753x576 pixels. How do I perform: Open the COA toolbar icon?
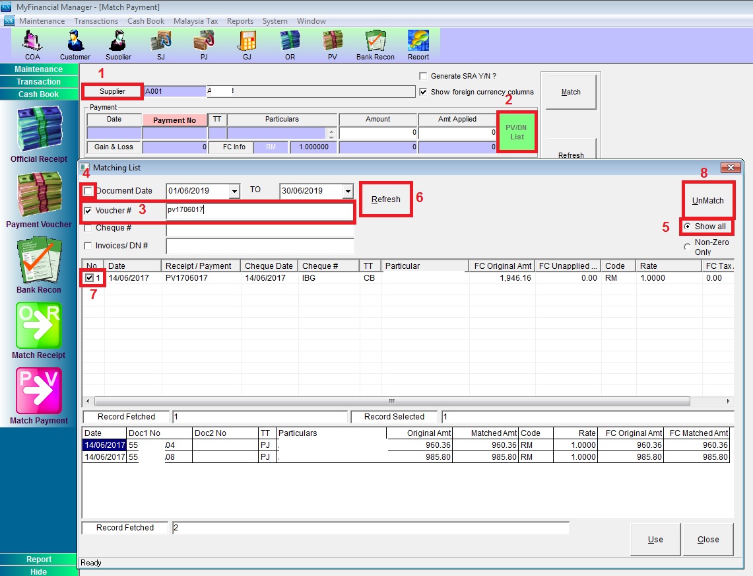point(32,44)
